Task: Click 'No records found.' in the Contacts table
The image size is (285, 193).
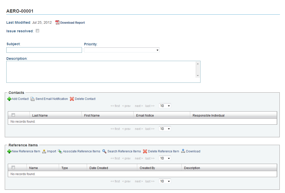Action: click(x=23, y=122)
